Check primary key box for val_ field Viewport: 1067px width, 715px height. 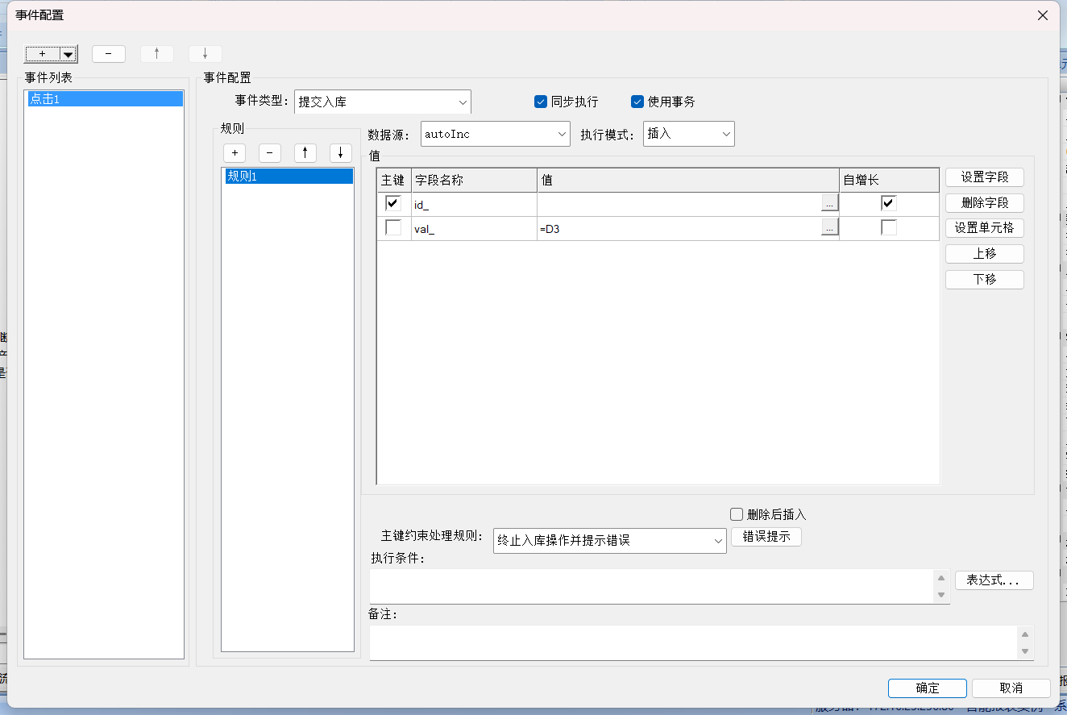point(393,228)
